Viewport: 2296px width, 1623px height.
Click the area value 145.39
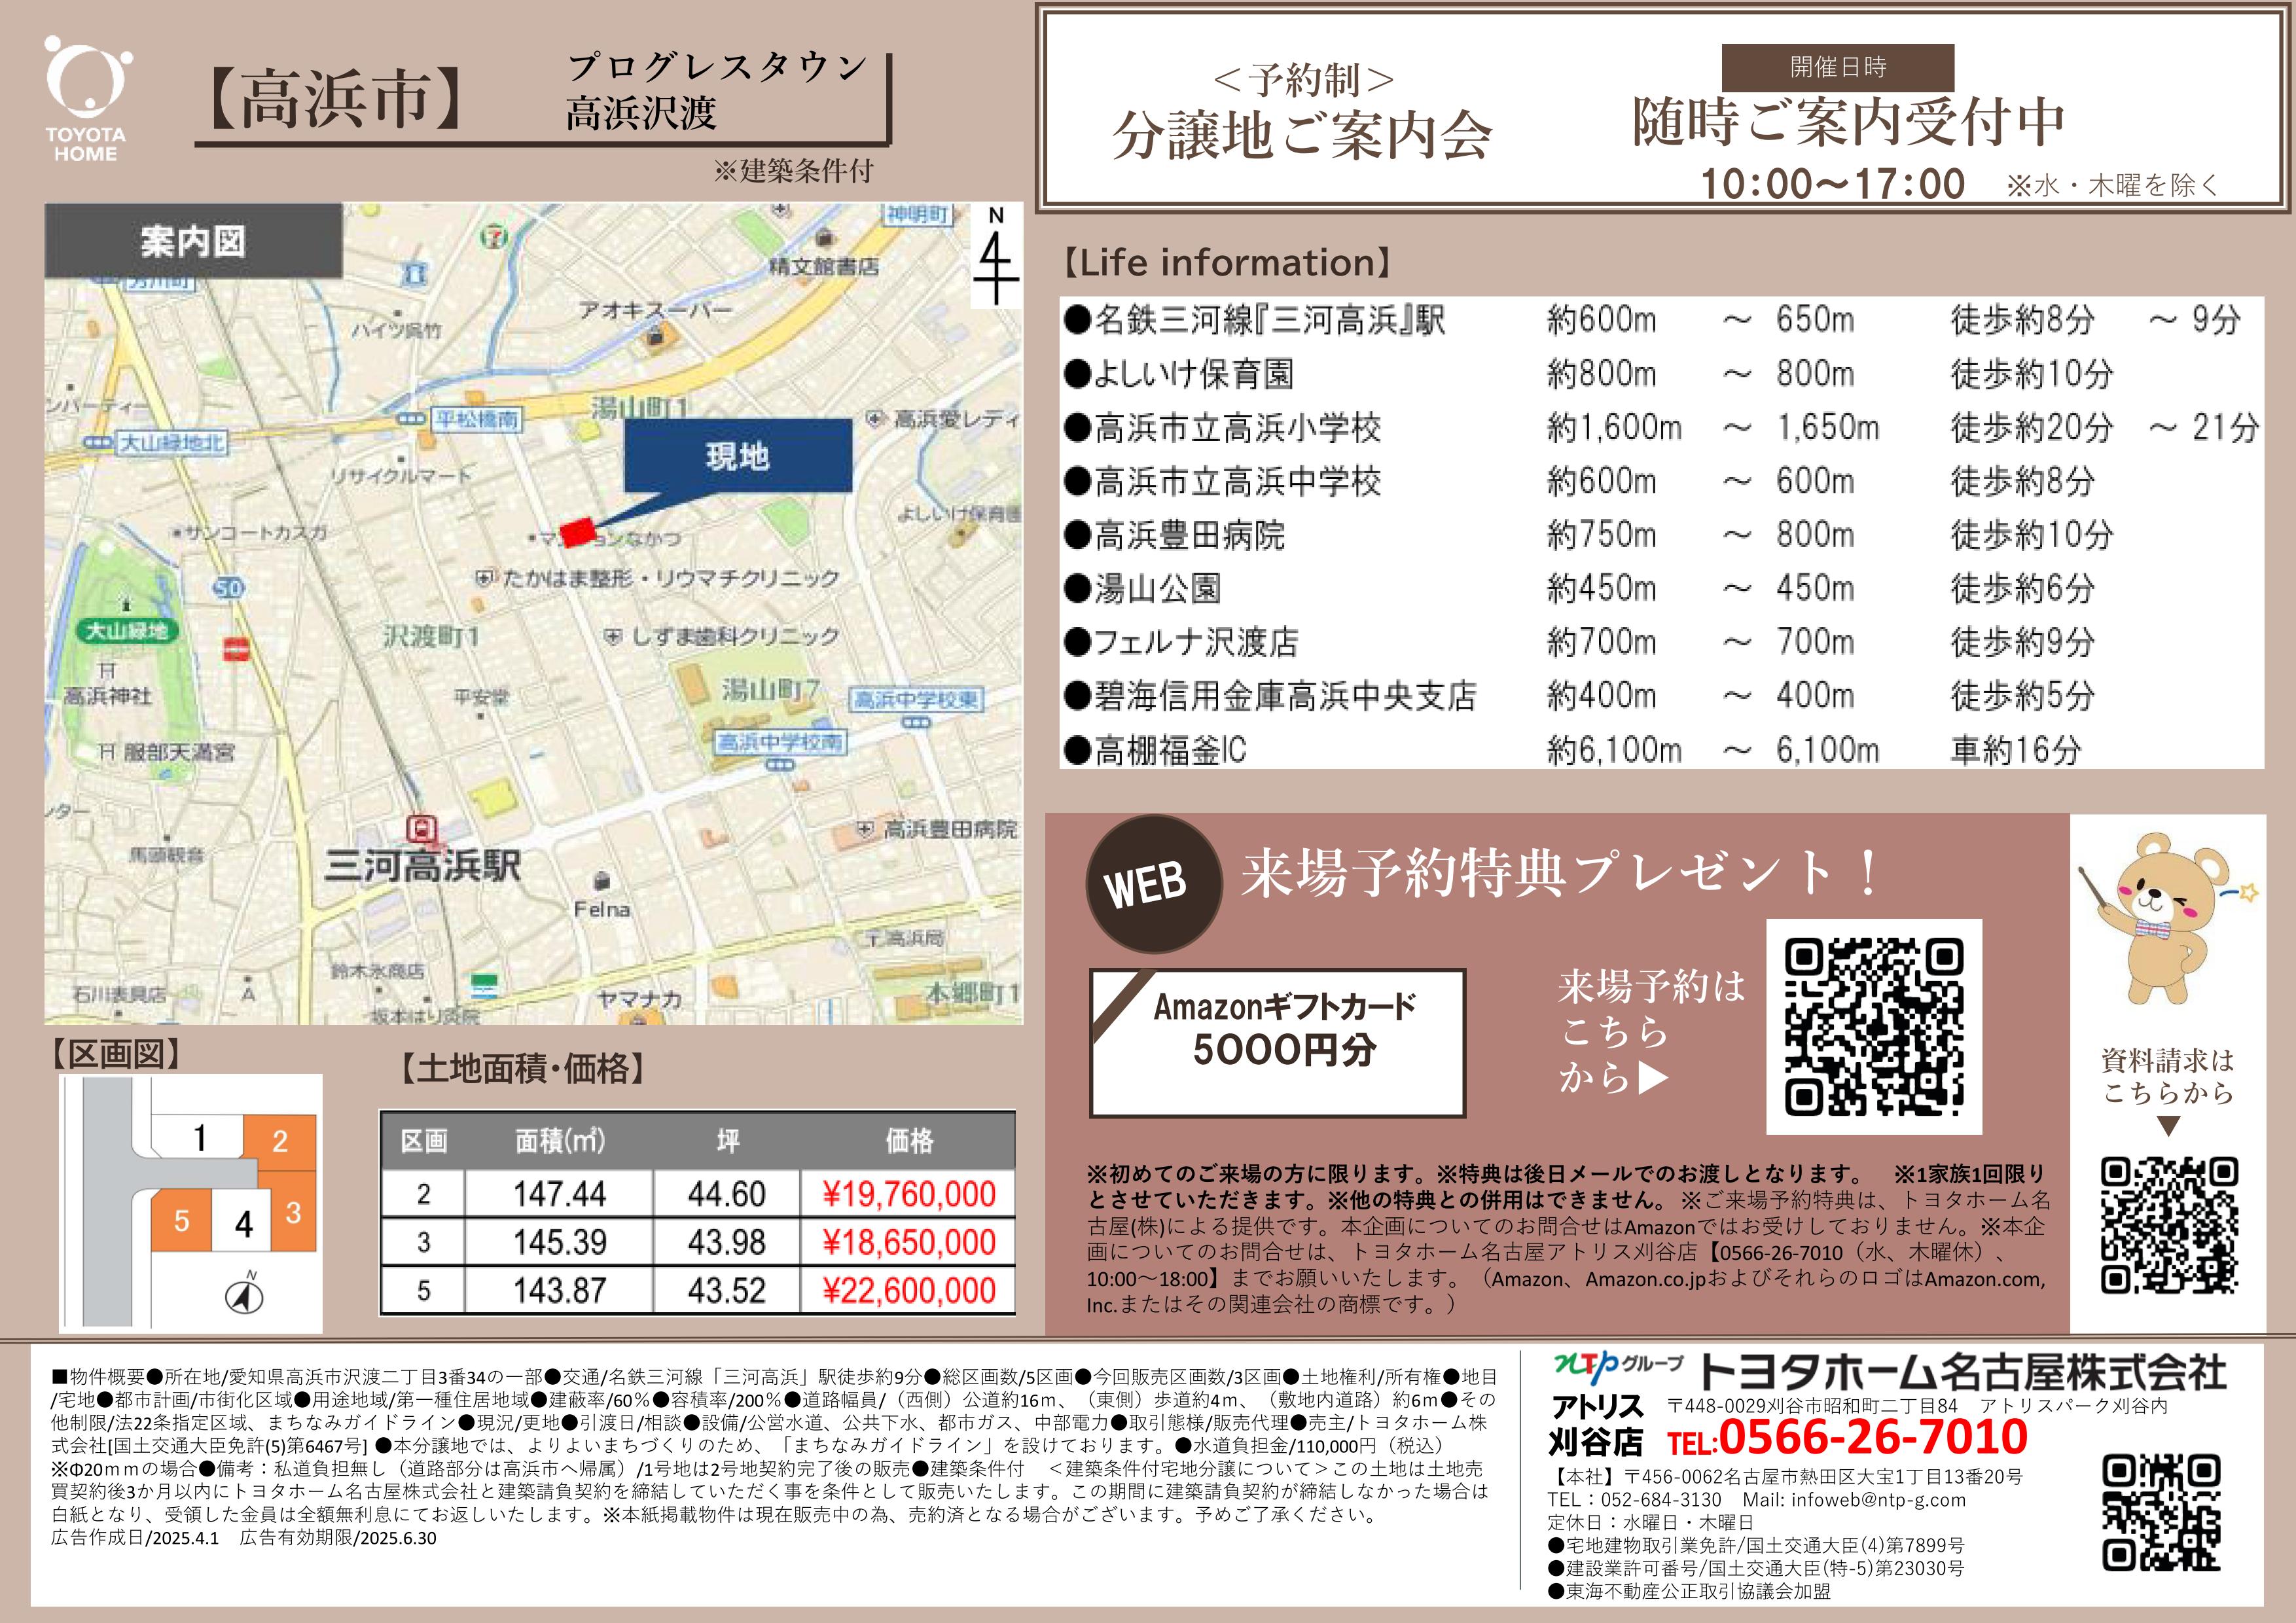click(x=559, y=1242)
